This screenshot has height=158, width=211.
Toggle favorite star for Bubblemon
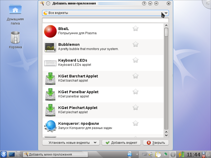[136, 44]
